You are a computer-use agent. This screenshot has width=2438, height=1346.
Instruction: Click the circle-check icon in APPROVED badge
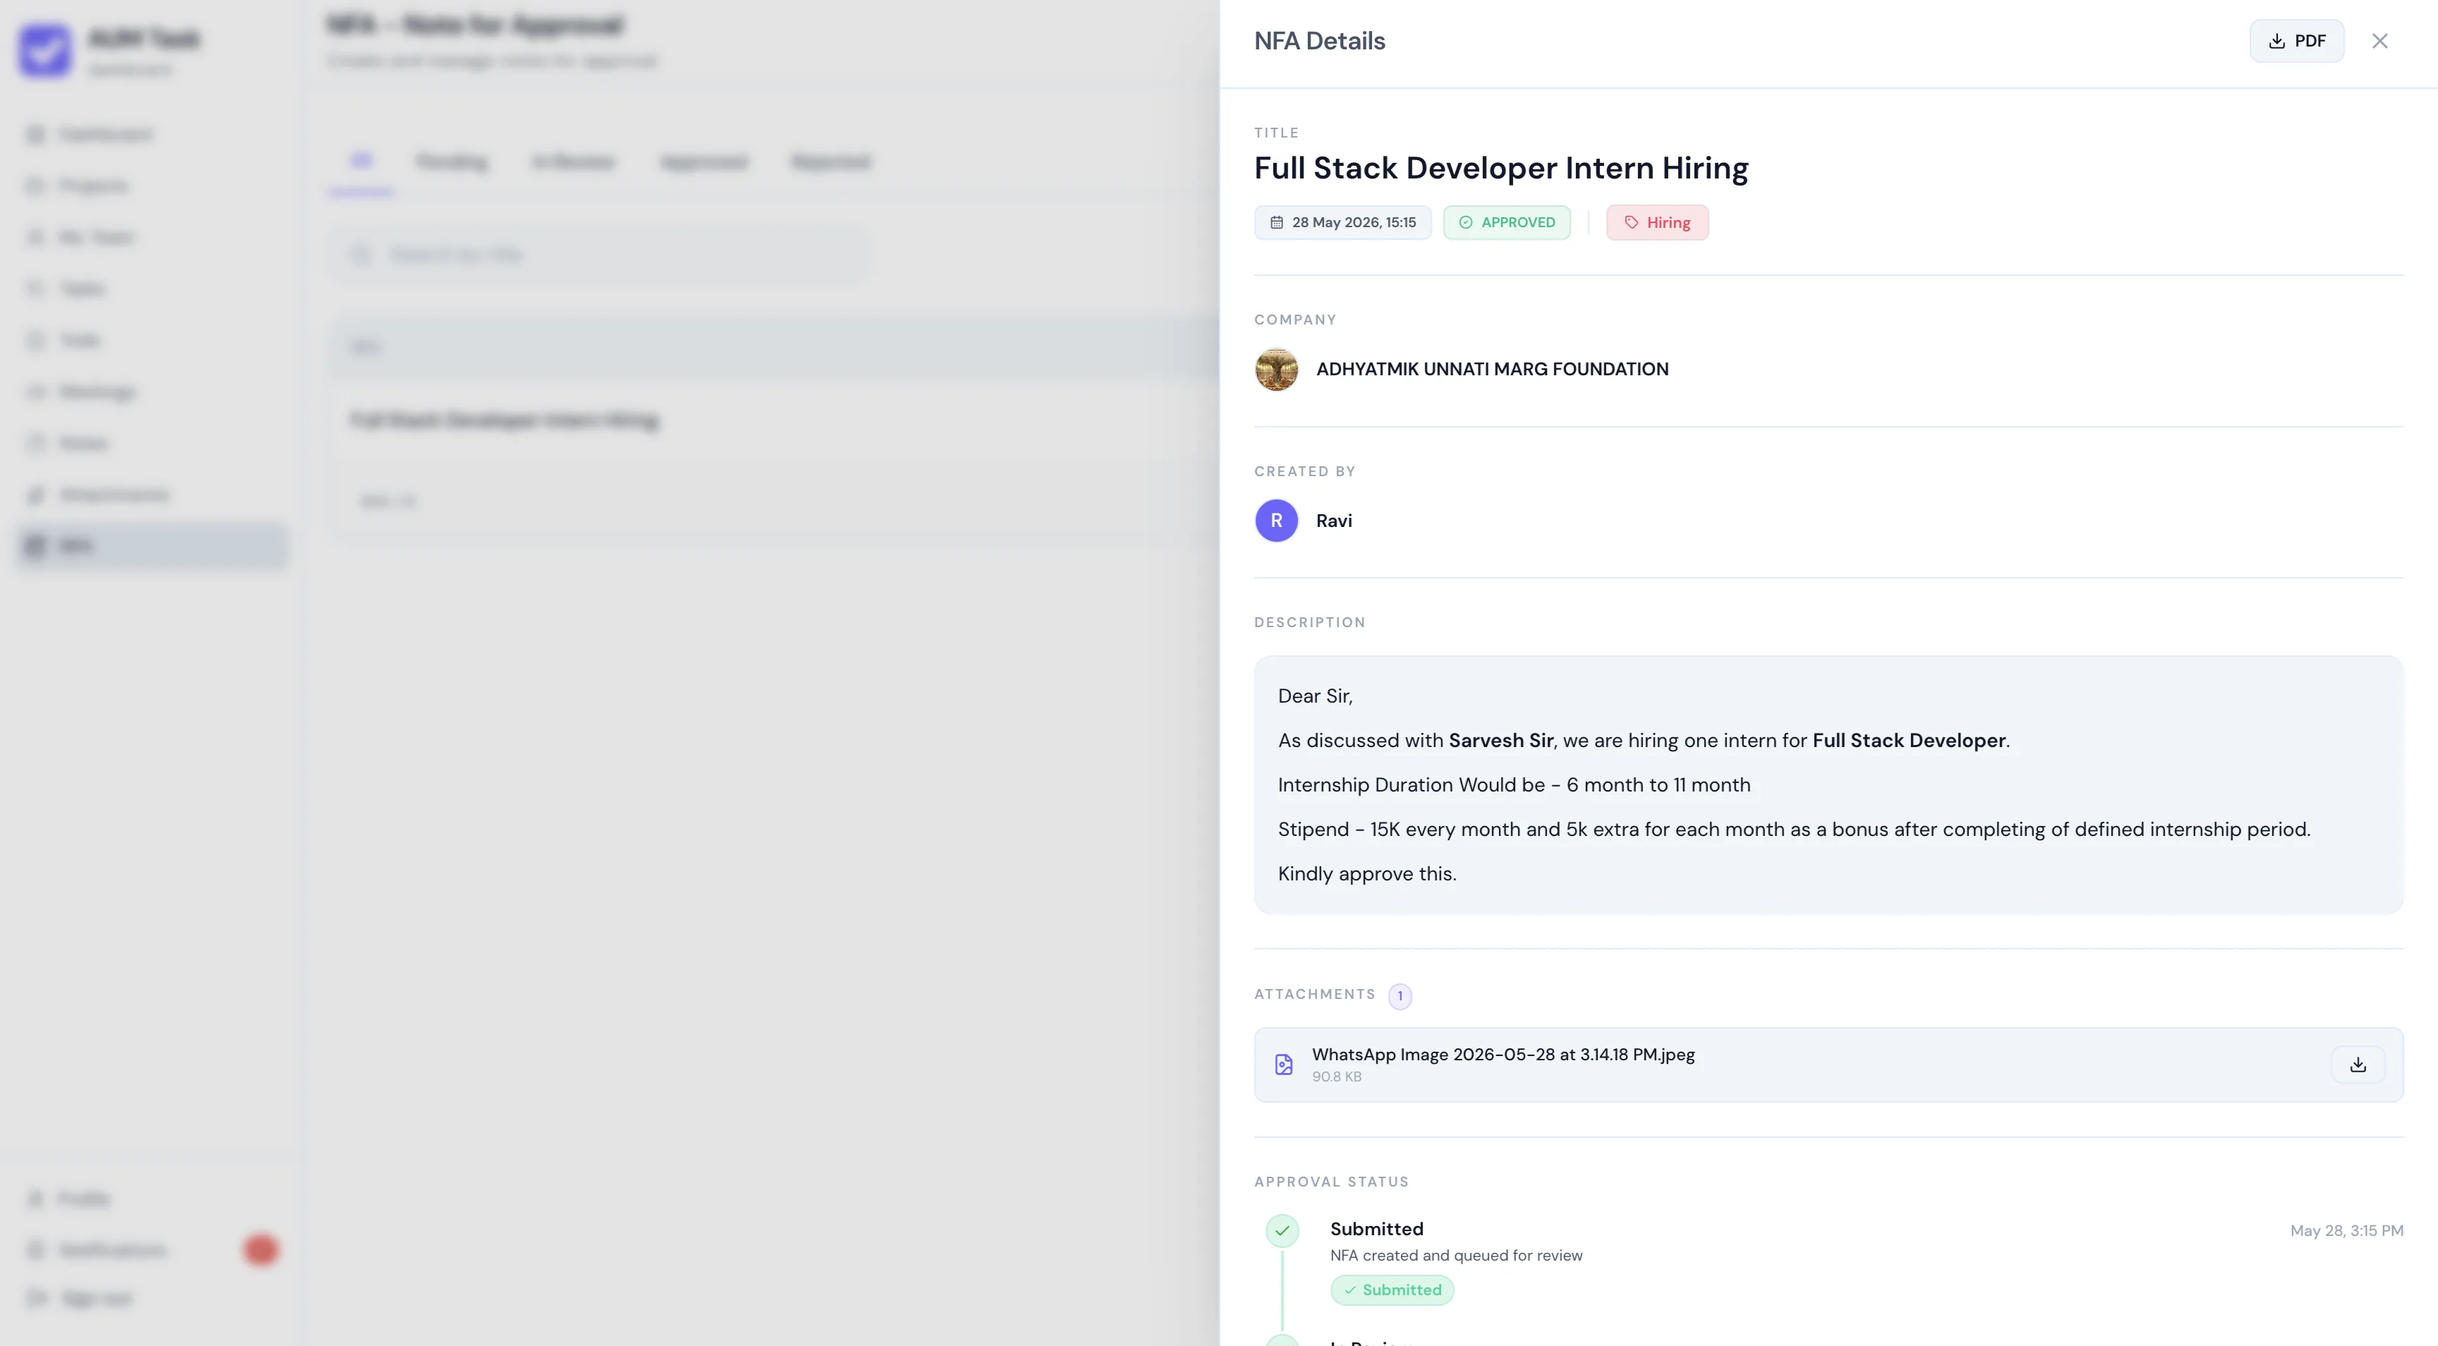pos(1465,222)
